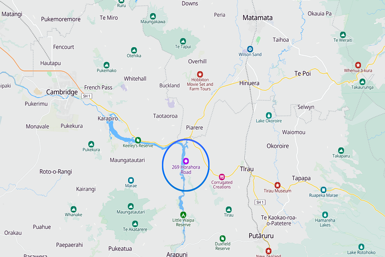Click the SH 1 shield near Cambridge
The width and height of the screenshot is (385, 257).
click(87, 96)
